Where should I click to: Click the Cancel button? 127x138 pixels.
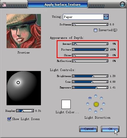click(88, 129)
